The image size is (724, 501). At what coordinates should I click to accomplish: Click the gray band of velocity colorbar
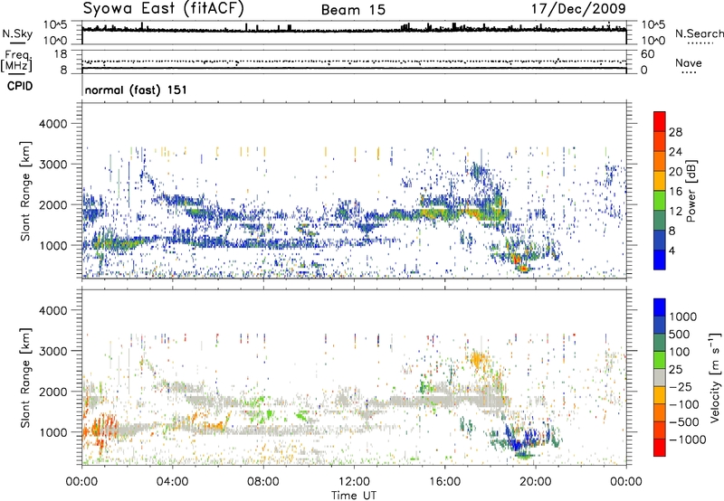[x=660, y=377]
